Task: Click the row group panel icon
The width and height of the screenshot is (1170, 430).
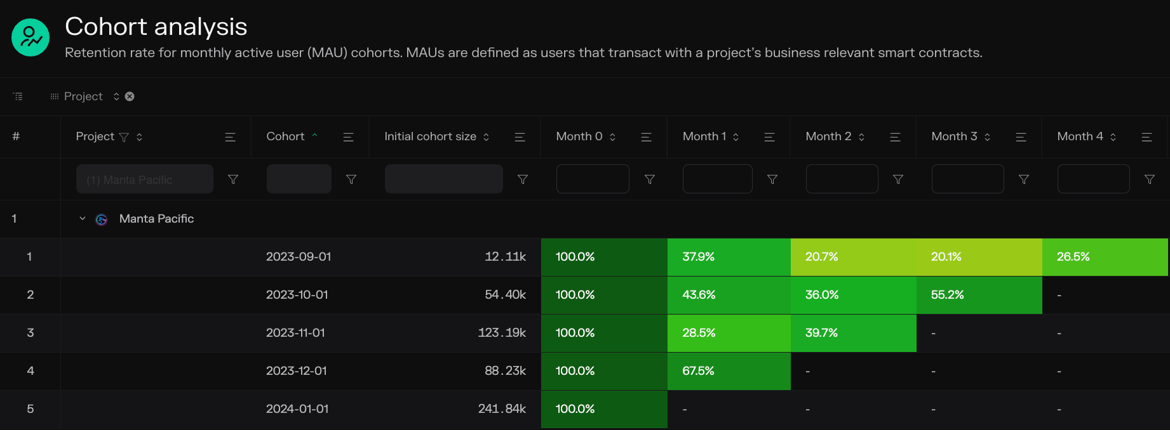Action: point(18,96)
